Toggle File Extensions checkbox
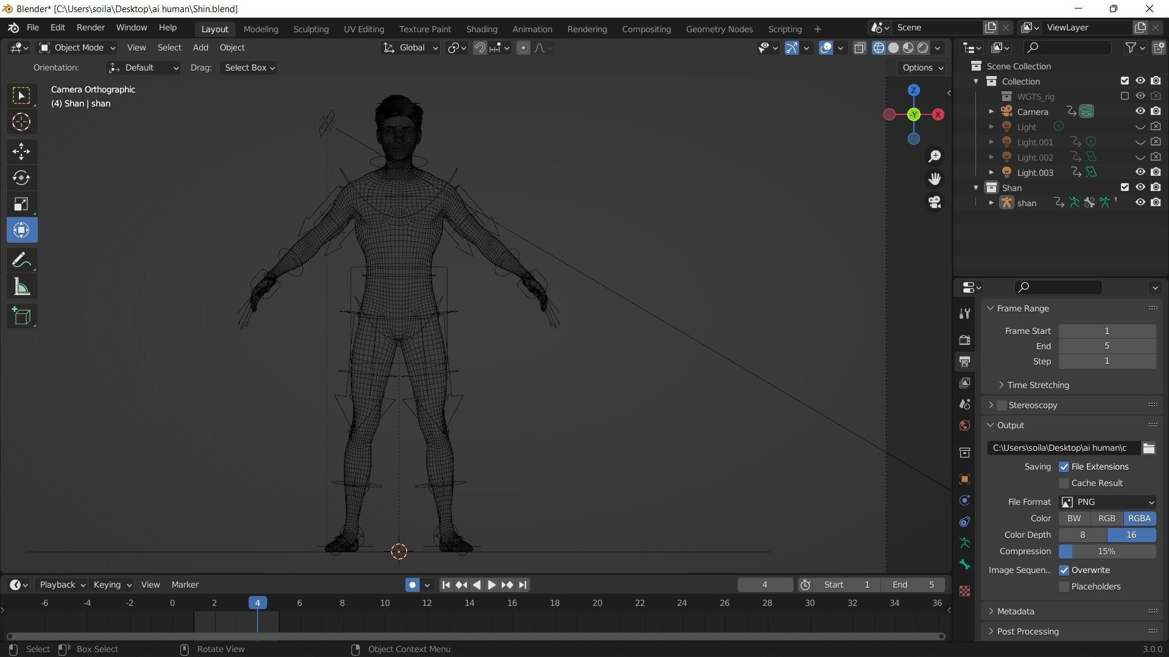 pos(1064,467)
